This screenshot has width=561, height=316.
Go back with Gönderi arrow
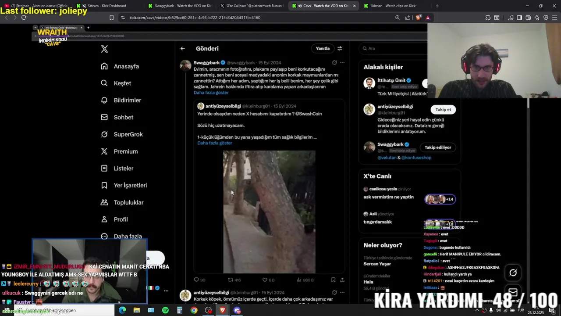183,48
